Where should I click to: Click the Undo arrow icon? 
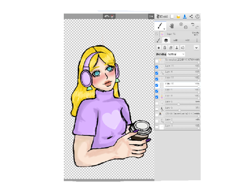pyautogui.click(x=192, y=24)
